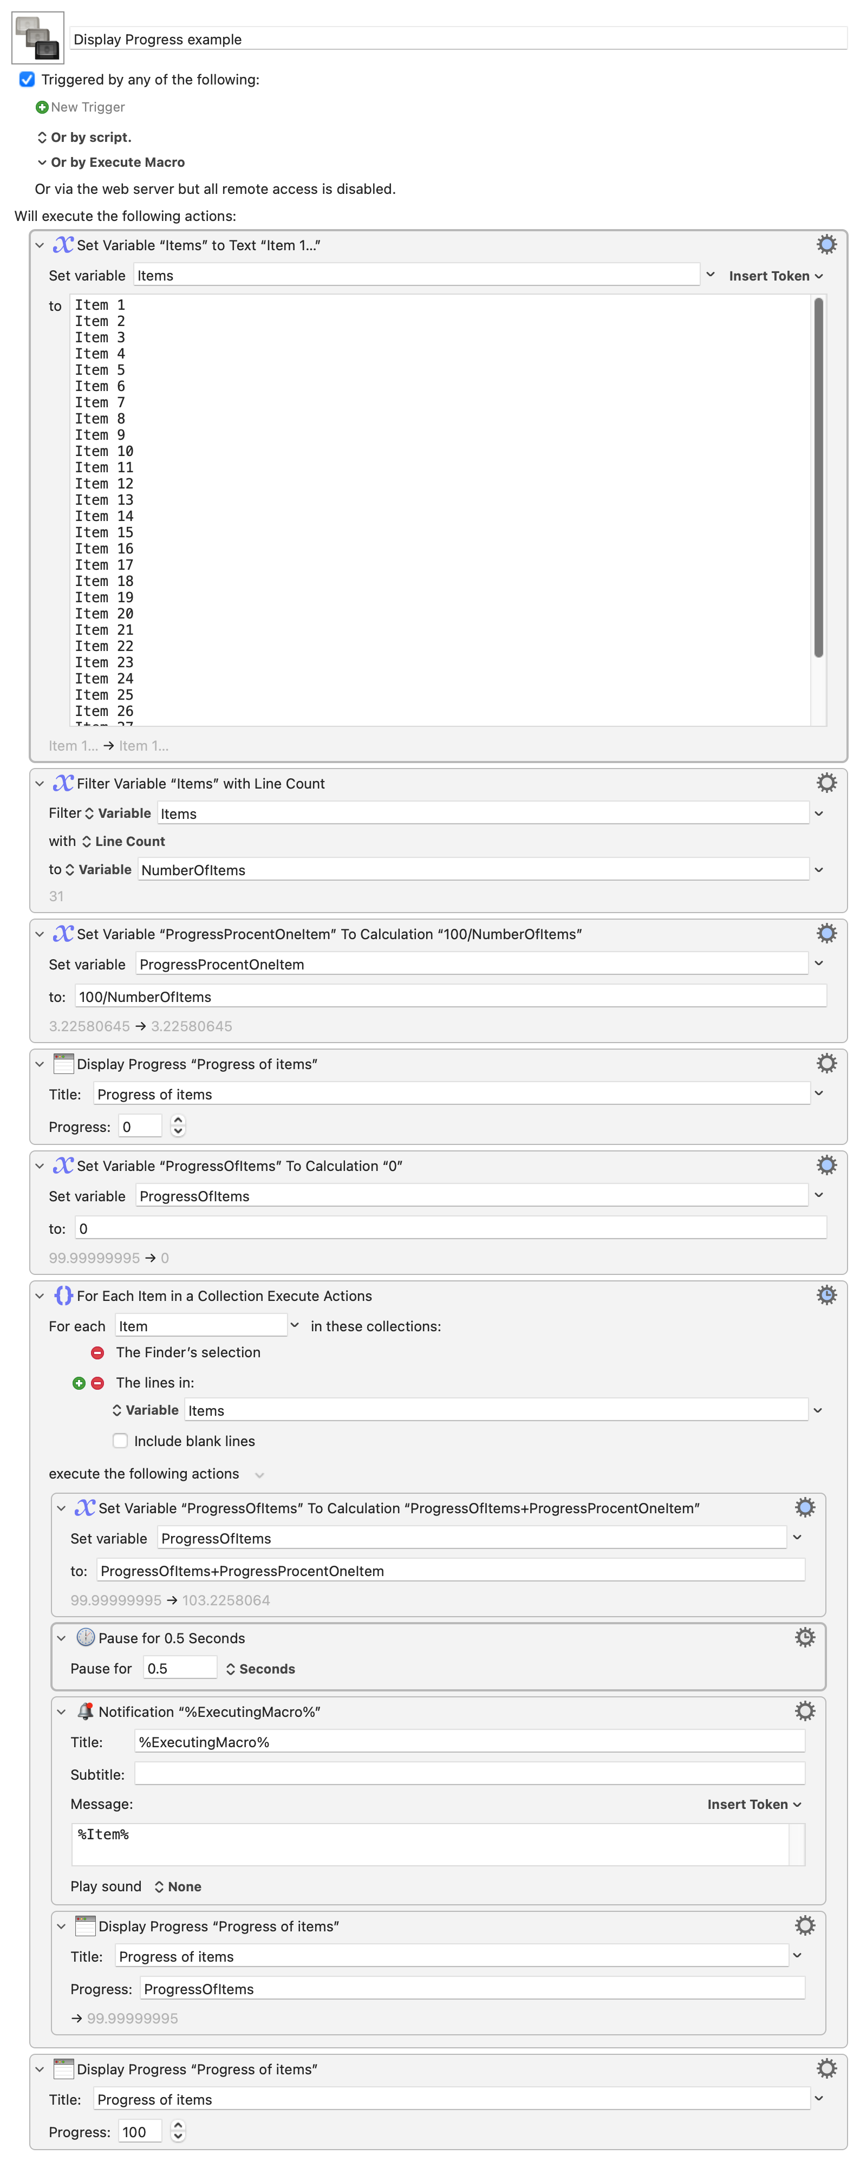
Task: Open dropdown beside For each Item field
Action: pyautogui.click(x=295, y=1325)
